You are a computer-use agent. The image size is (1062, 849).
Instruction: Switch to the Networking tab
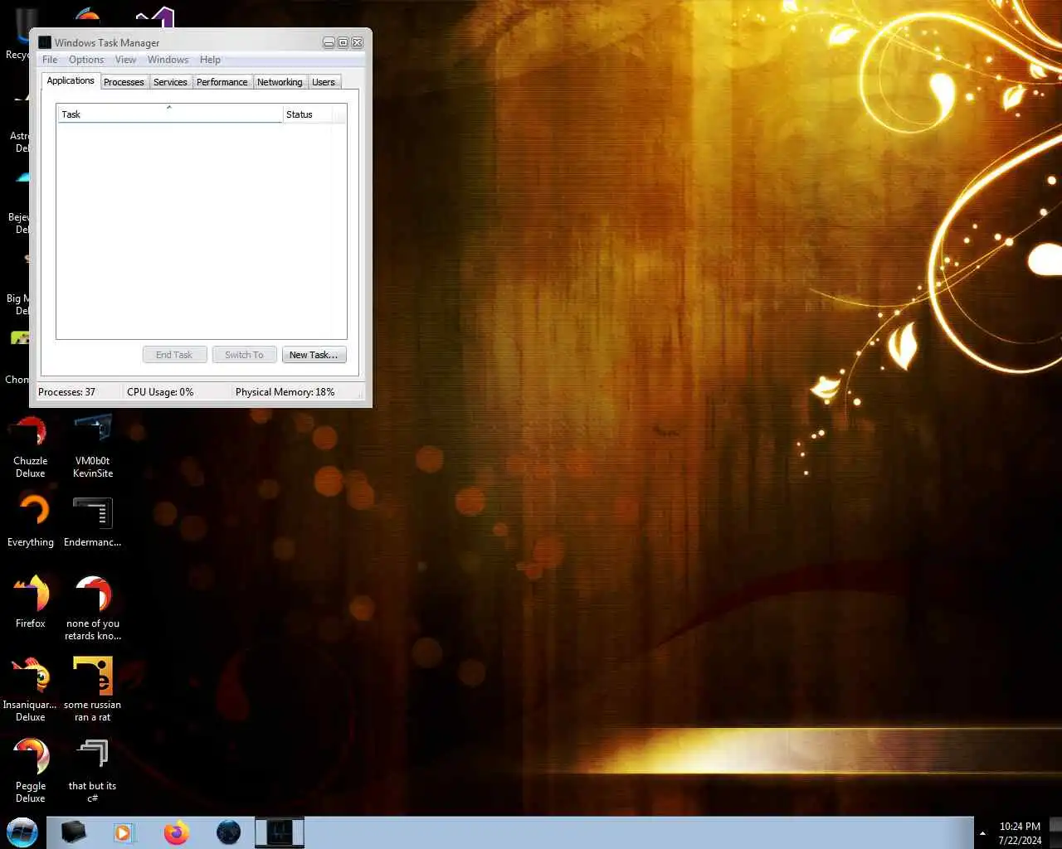(x=280, y=82)
